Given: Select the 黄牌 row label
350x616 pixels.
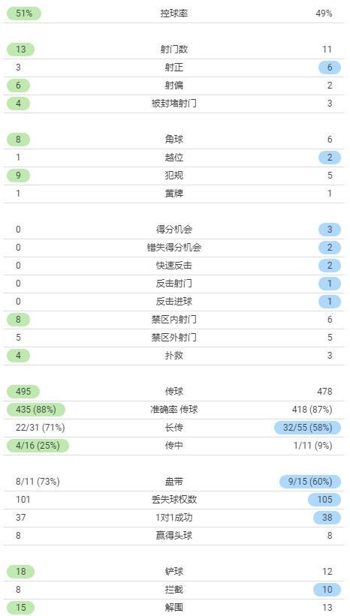Looking at the screenshot, I should pyautogui.click(x=174, y=194).
